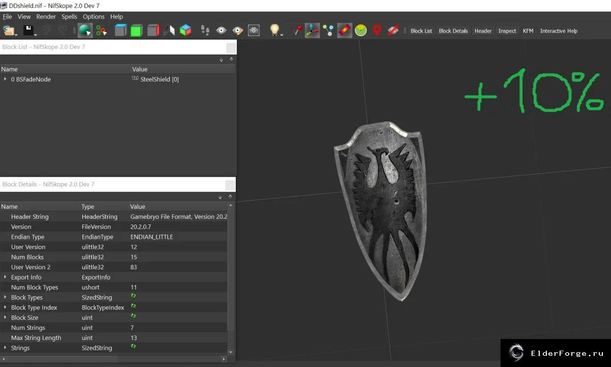
Task: Toggle the XYZ axes display button
Action: coord(312,31)
